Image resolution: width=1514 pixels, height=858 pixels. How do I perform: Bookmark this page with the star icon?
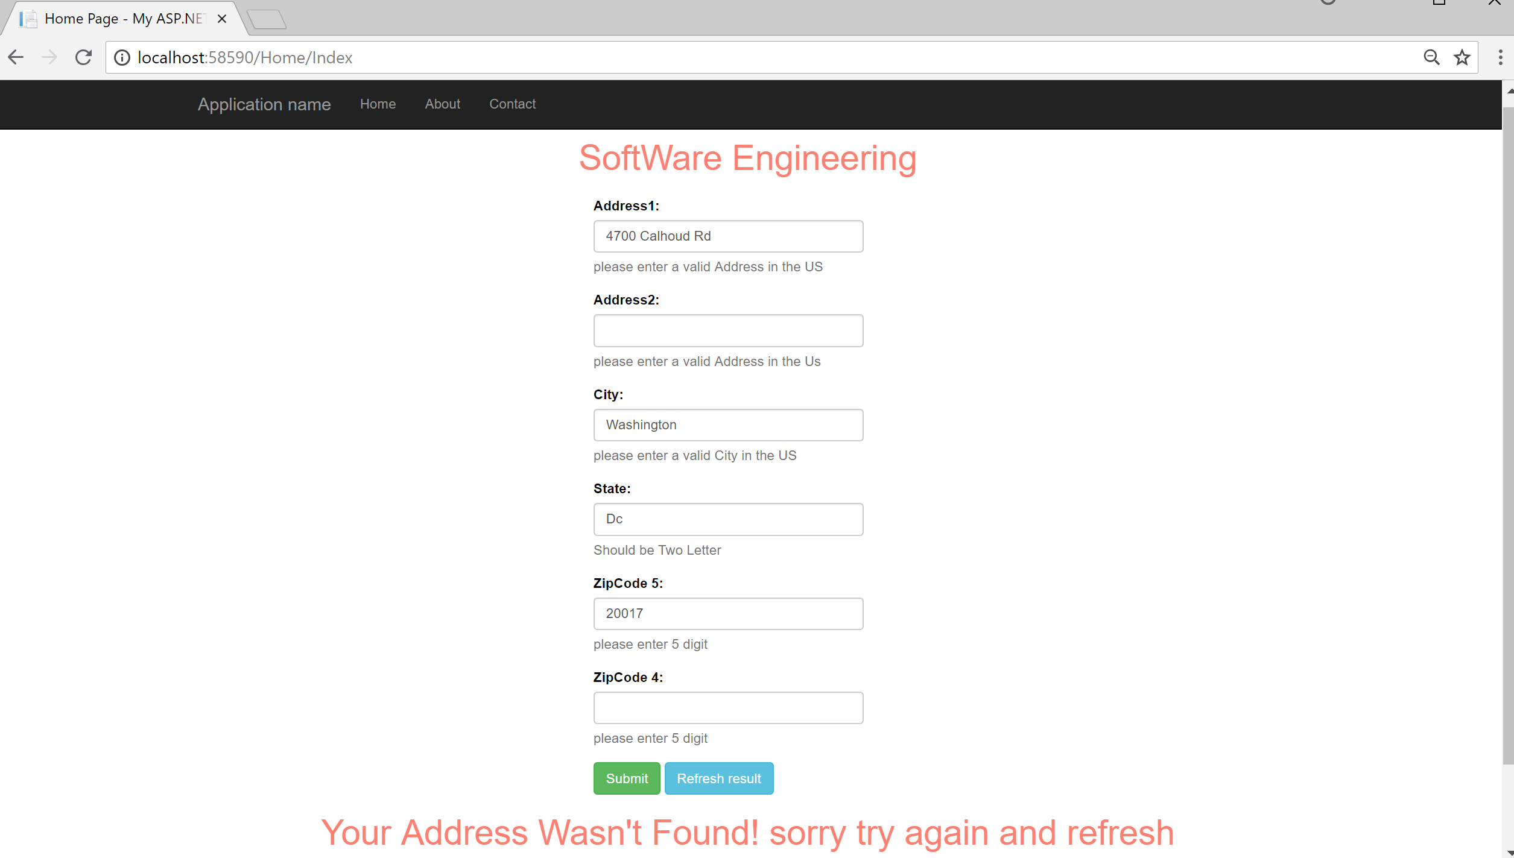[x=1462, y=57]
